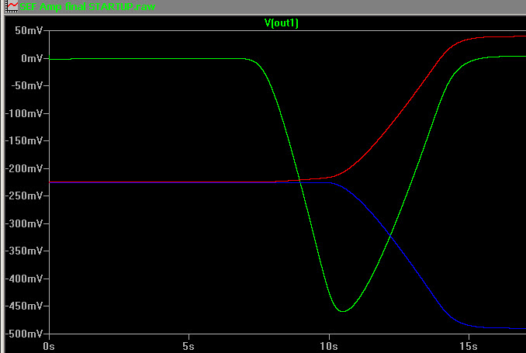Click the -500mV vertical axis label

(x=24, y=334)
